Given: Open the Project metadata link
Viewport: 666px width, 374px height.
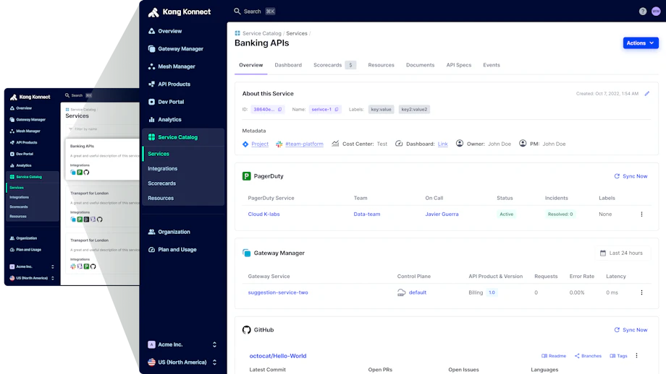Looking at the screenshot, I should (259, 144).
